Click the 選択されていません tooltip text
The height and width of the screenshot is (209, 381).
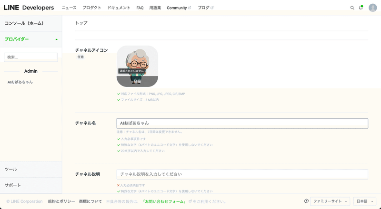132,71
